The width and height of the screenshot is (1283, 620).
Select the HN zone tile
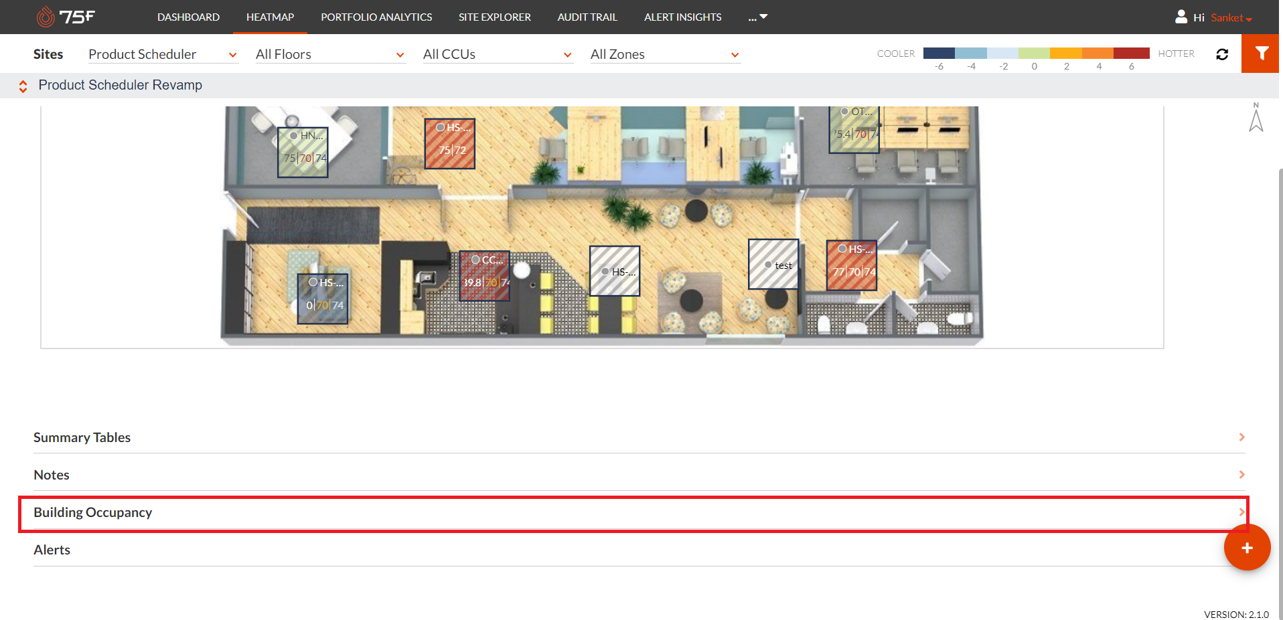pos(303,152)
